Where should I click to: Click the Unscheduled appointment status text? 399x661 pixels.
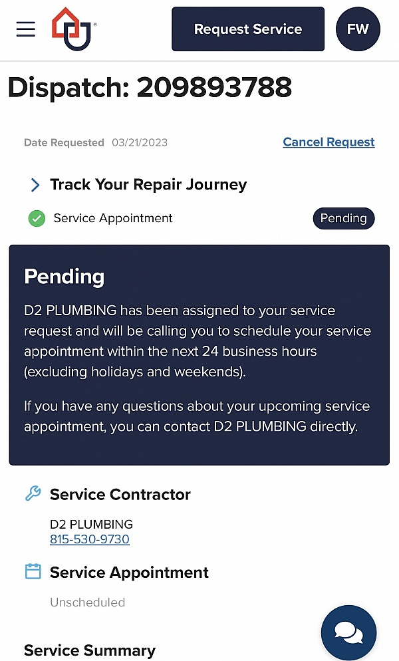[x=88, y=602]
